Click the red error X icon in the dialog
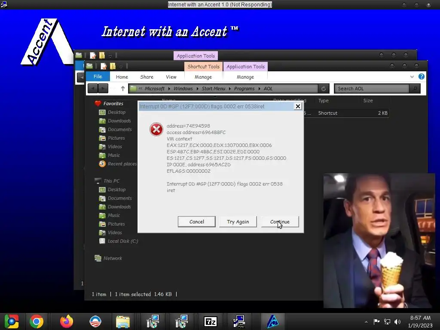 [156, 129]
